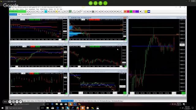The height and width of the screenshot is (110, 196).
Task: Click the zoom in plus overlay button
Action: (10, 102)
